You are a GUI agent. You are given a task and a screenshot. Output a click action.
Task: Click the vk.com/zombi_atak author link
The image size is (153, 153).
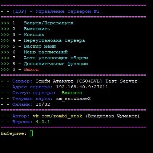(x=57, y=116)
